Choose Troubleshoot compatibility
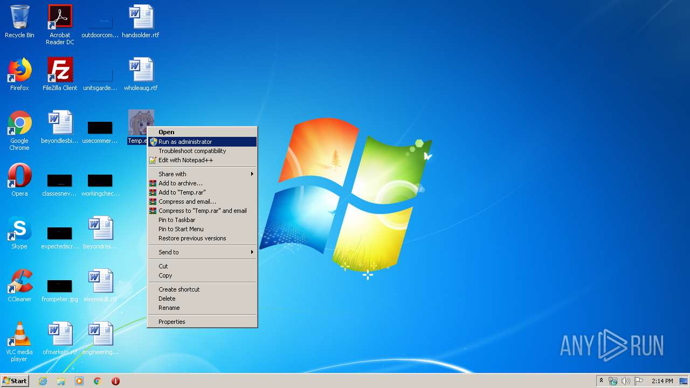 pyautogui.click(x=202, y=151)
